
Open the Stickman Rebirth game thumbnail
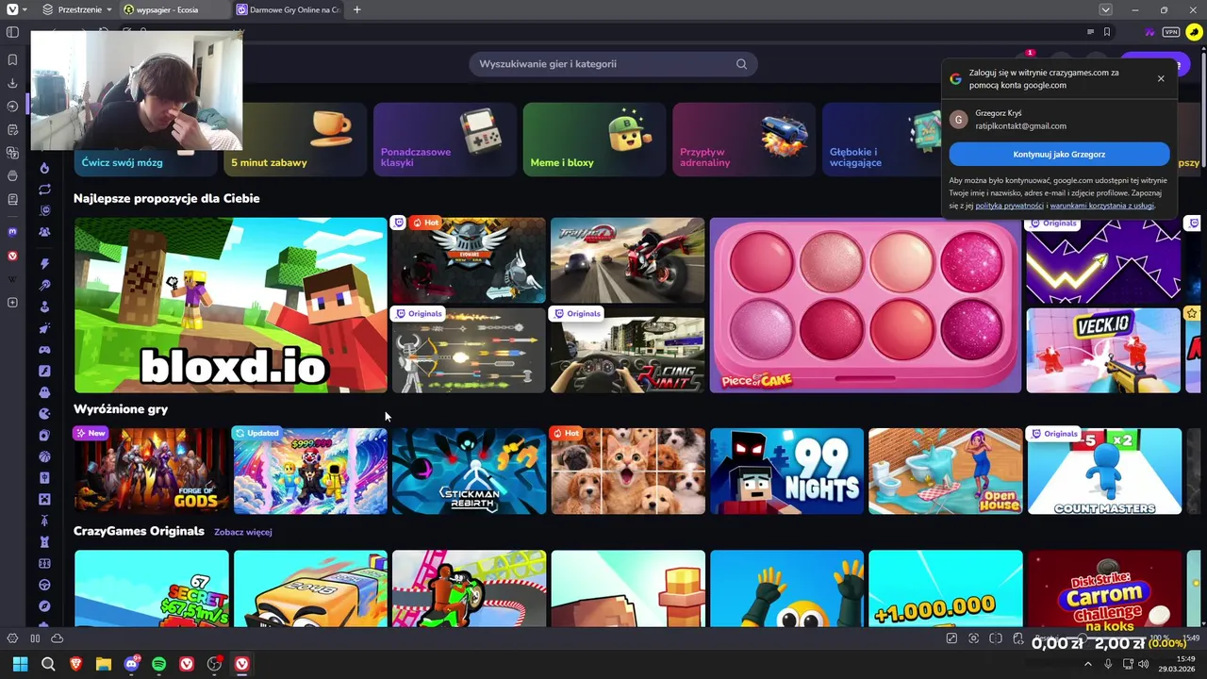pos(469,471)
